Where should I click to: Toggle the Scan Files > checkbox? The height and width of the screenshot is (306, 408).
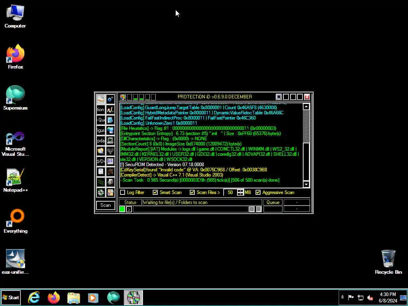click(x=192, y=192)
